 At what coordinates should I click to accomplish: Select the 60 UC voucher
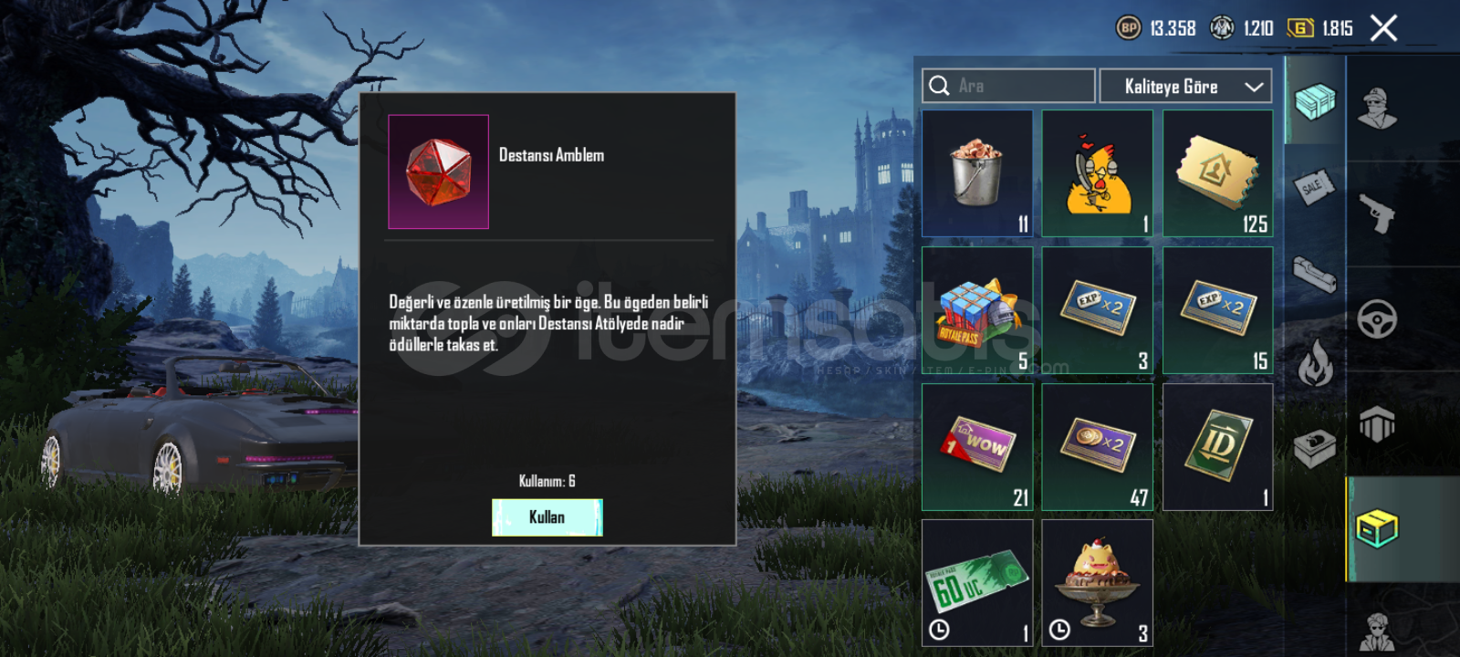977,583
